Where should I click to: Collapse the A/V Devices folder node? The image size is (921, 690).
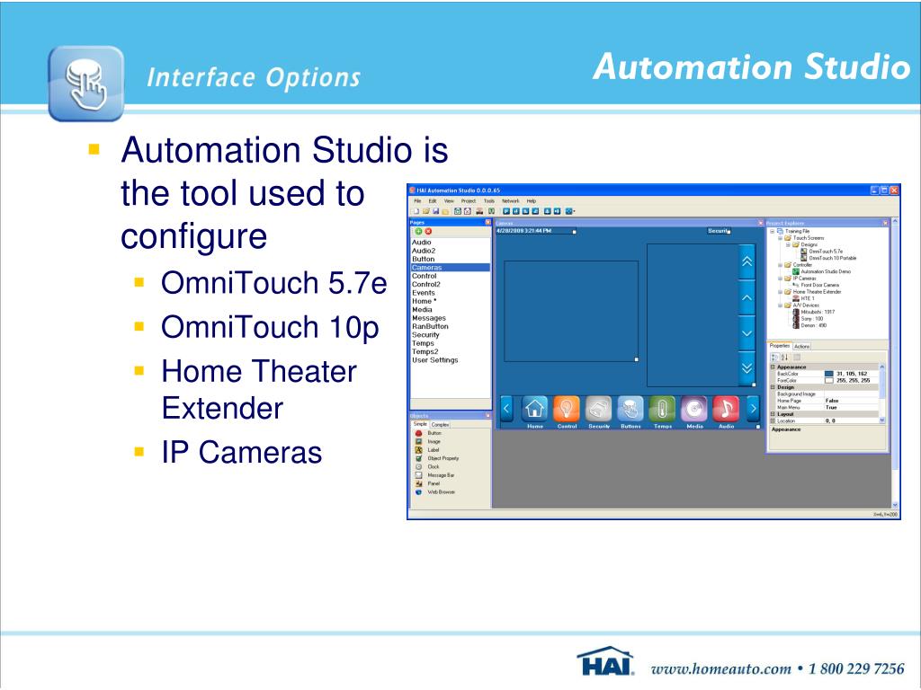[x=781, y=305]
